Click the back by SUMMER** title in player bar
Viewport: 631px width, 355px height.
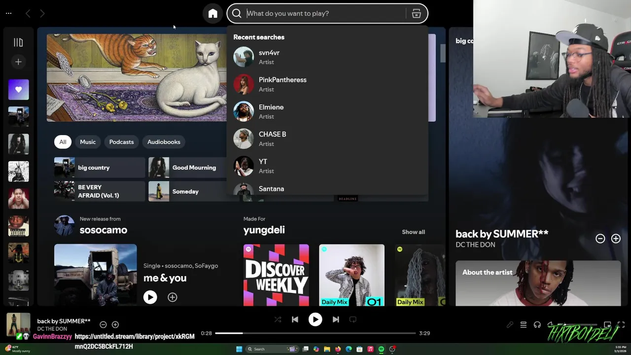tap(64, 321)
